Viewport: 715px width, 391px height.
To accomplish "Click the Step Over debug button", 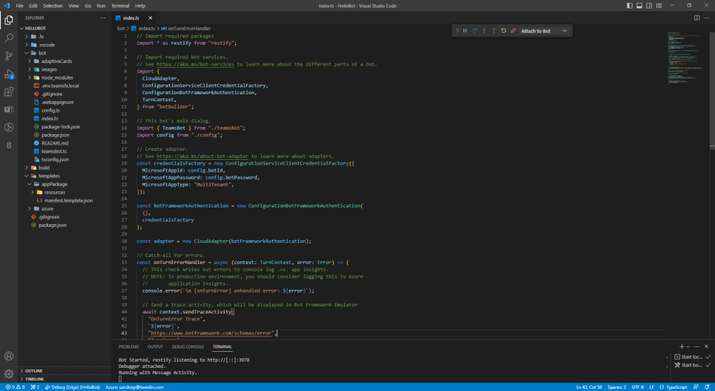I will point(475,31).
